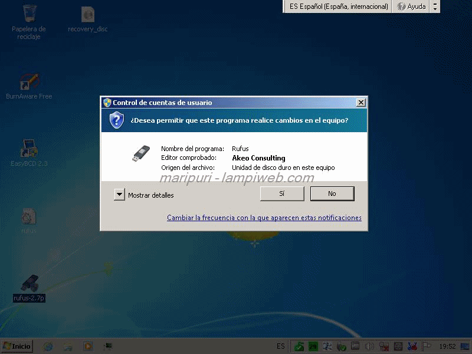472x354 pixels.
Task: Click green number 28 tray icon
Action: (x=313, y=346)
